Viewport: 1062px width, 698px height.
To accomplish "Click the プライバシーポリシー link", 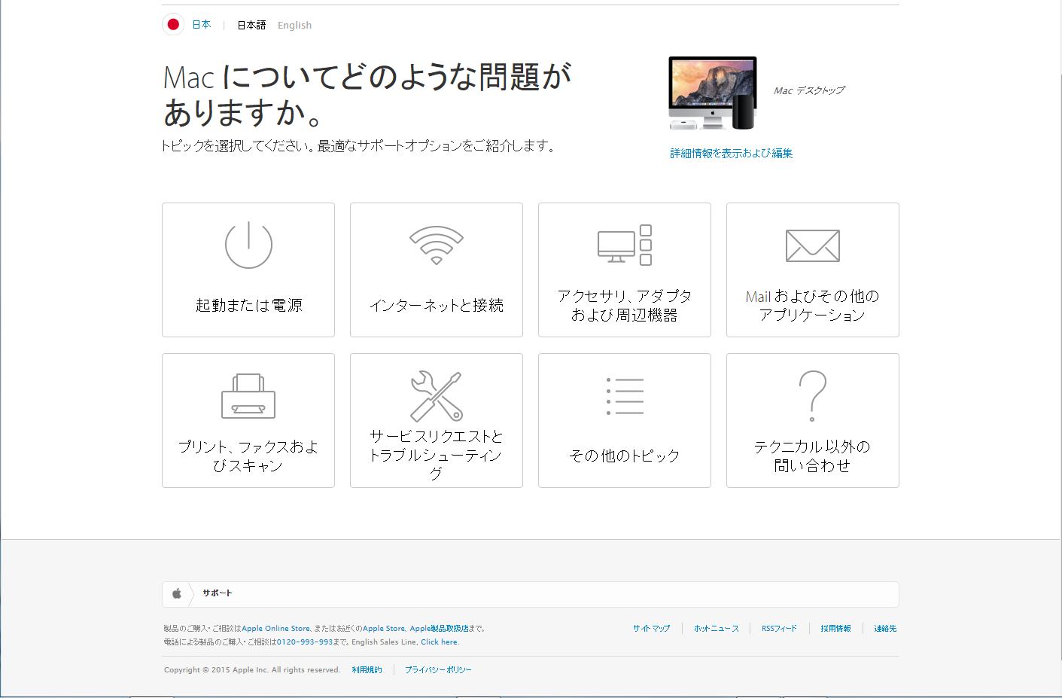I will [438, 670].
